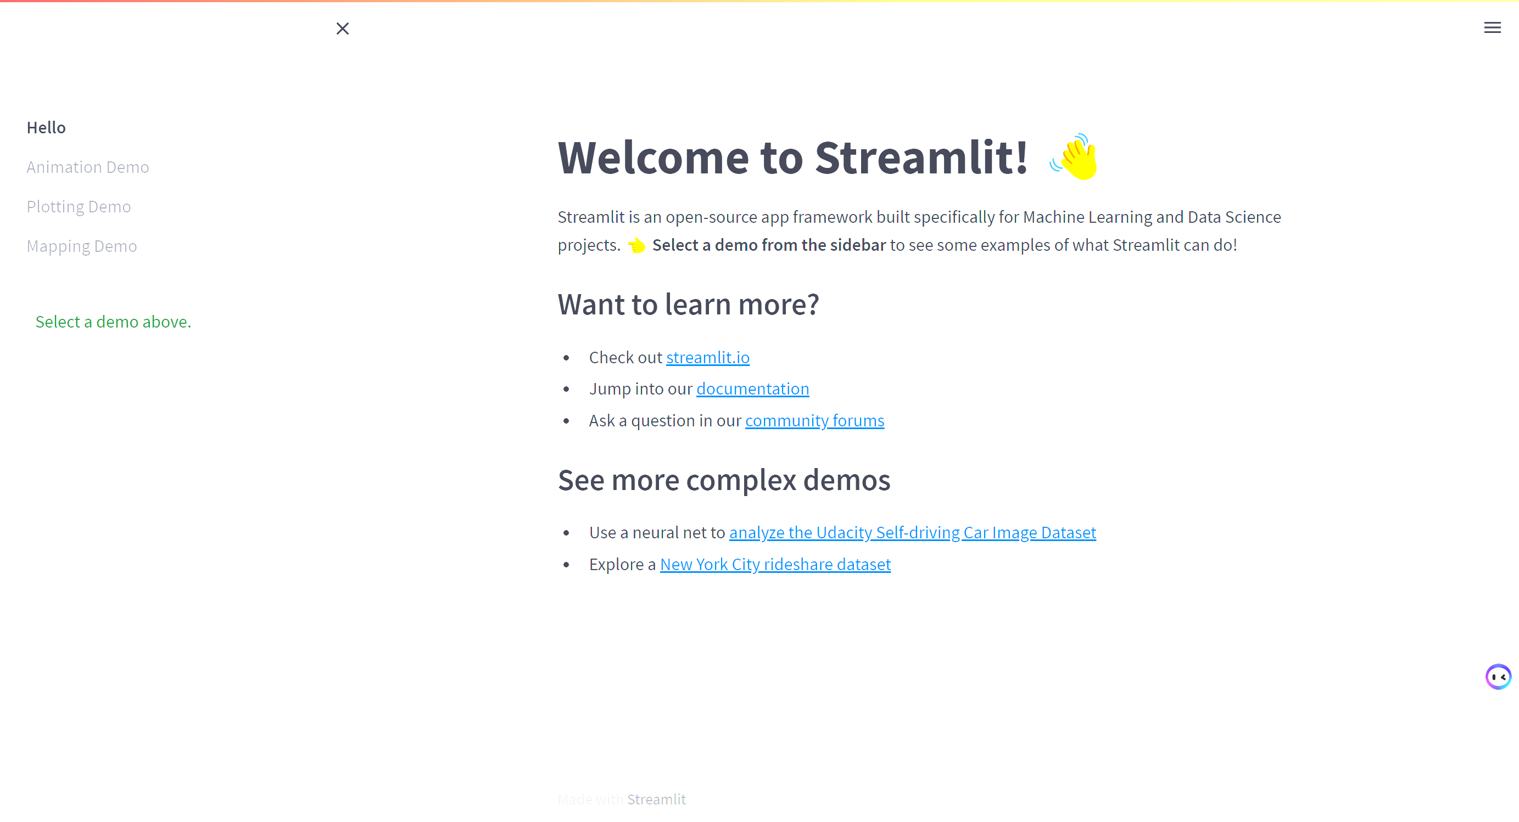Click the "Want to learn more?" heading
Viewport: 1519px width, 822px height.
(689, 304)
